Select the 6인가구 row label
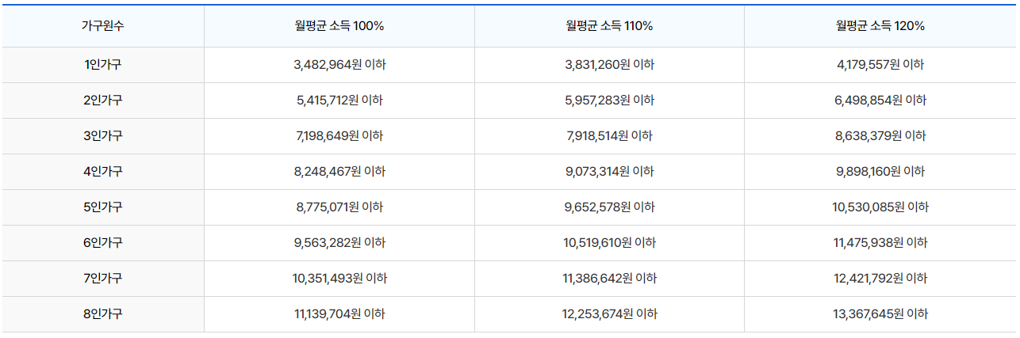The image size is (1020, 338). 102,243
